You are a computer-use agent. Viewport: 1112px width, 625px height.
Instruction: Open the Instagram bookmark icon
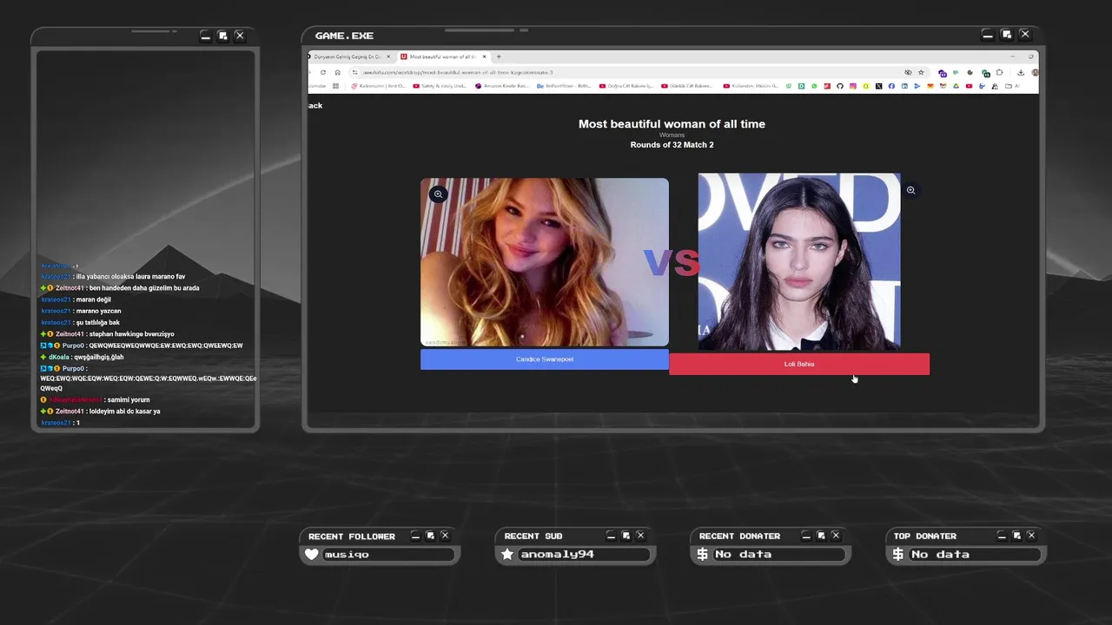click(x=852, y=86)
